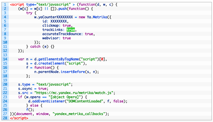Click line number 14 in the gutter
The height and width of the screenshot is (122, 213).
(5, 59)
